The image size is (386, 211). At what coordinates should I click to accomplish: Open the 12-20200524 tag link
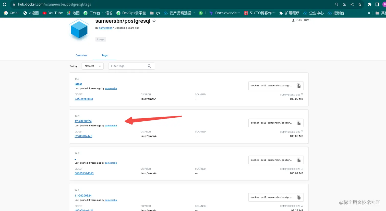[83, 121]
